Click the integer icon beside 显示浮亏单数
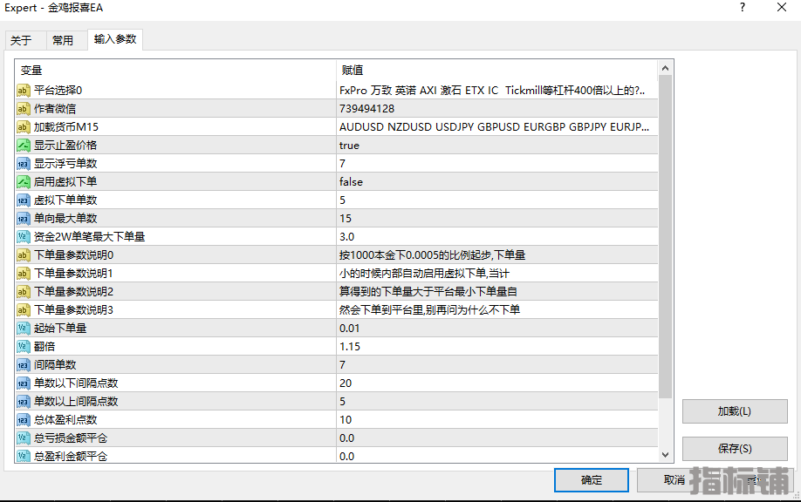The image size is (801, 502). click(x=23, y=164)
